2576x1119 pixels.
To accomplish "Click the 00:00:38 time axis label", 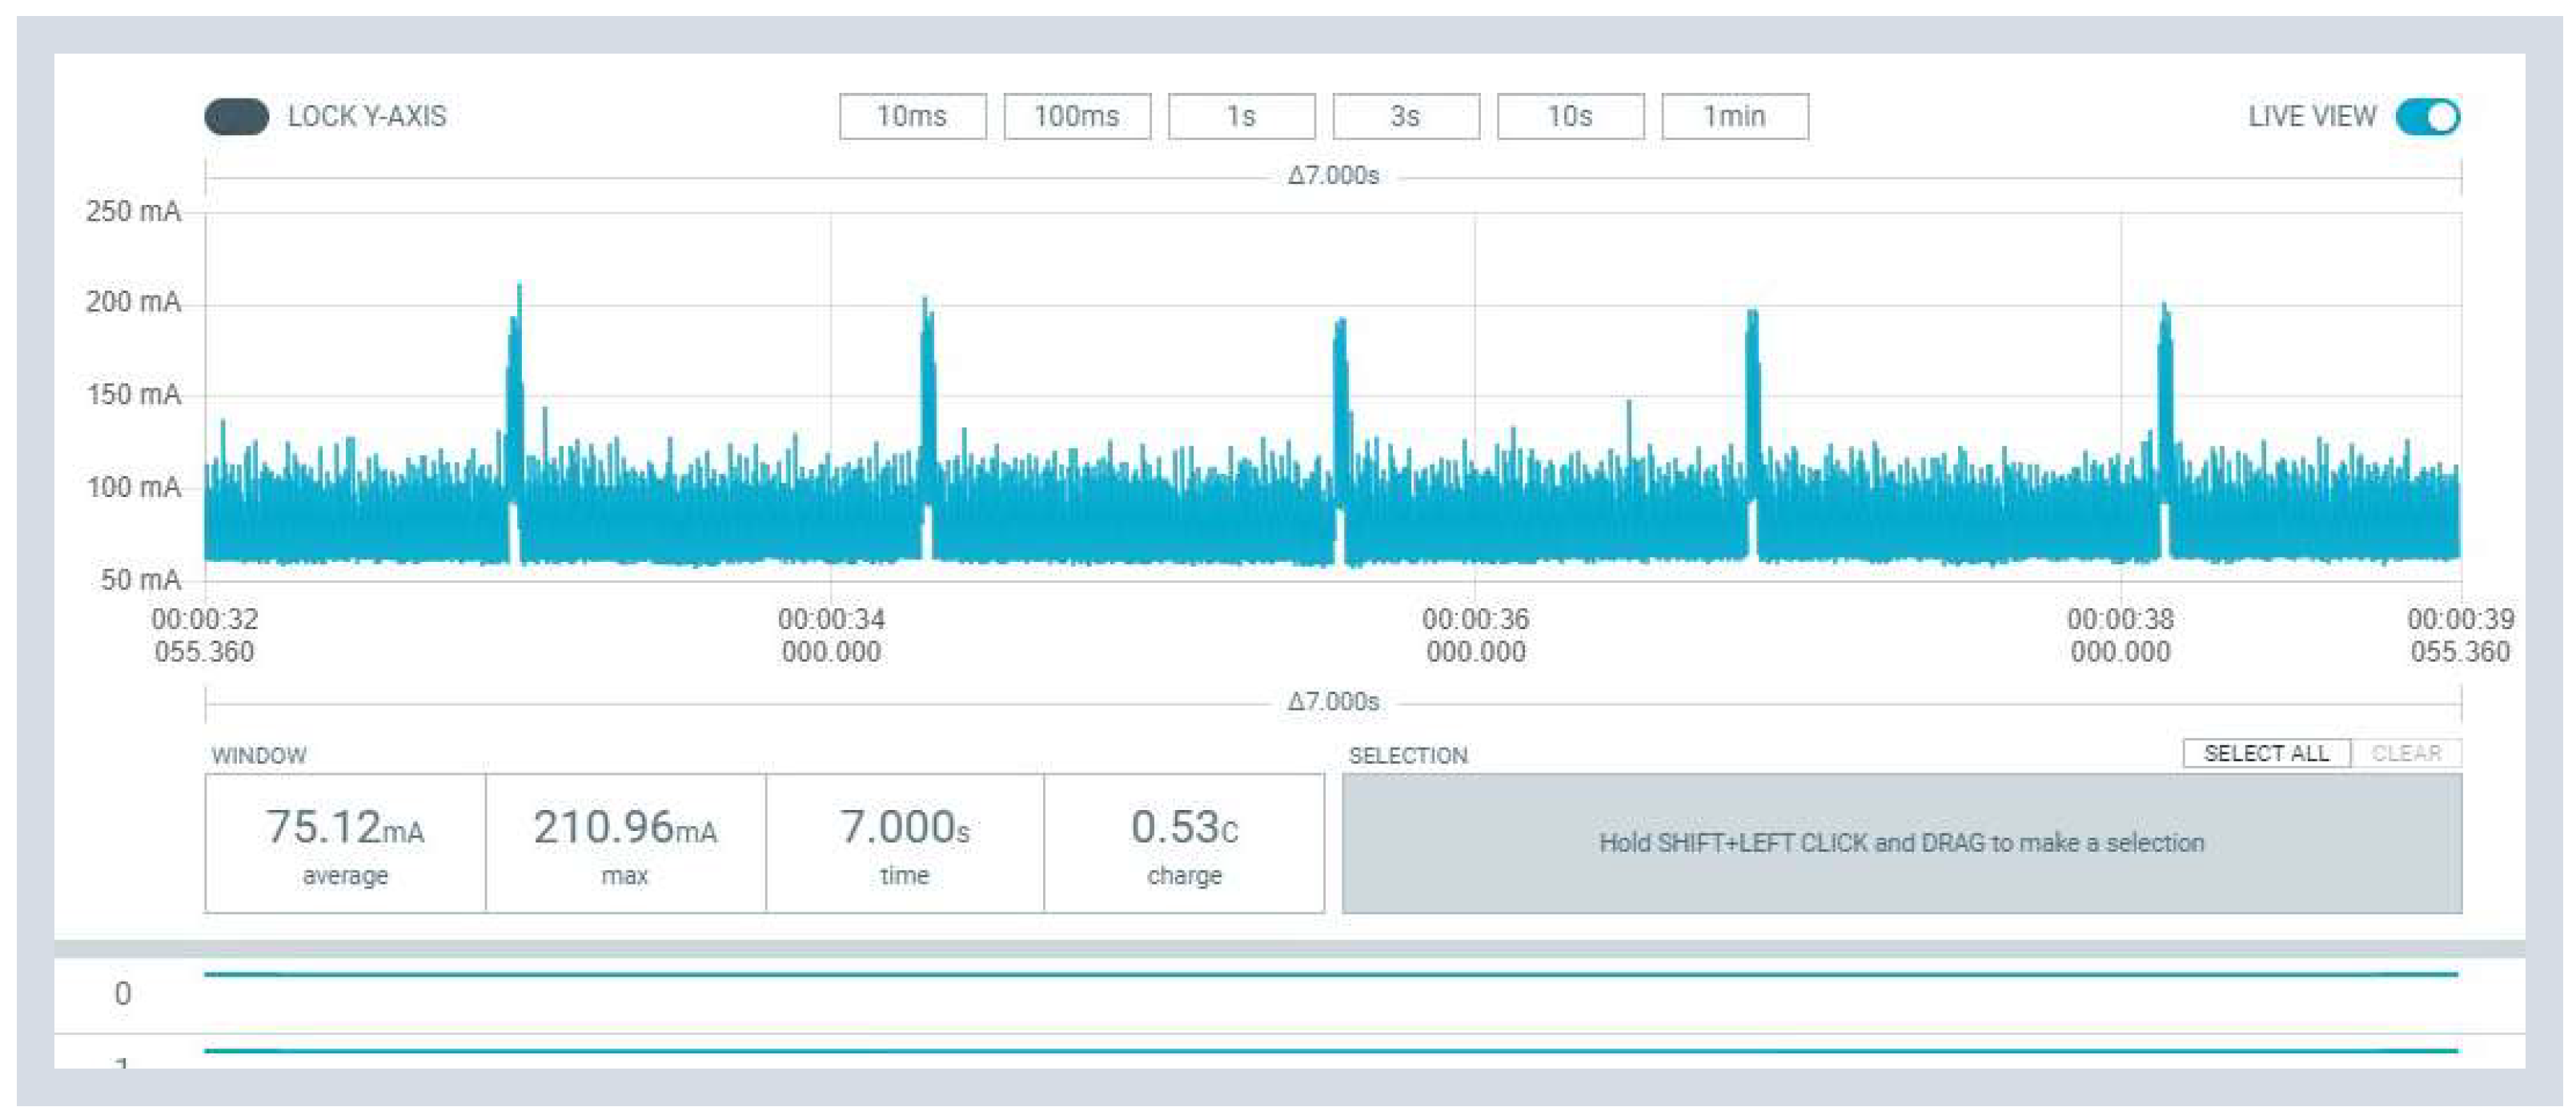I will [2120, 635].
